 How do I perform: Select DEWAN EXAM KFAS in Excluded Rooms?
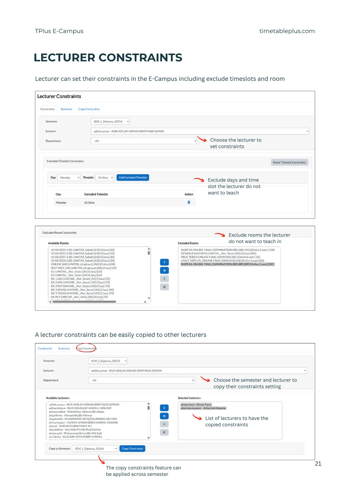(218, 253)
